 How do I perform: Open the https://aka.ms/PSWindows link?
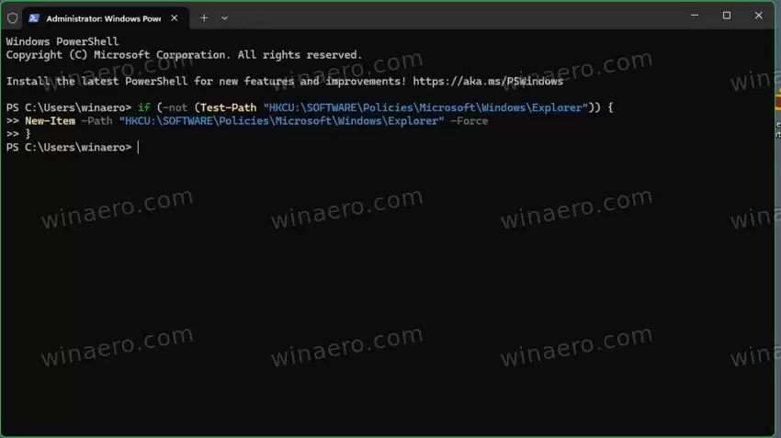(x=488, y=81)
